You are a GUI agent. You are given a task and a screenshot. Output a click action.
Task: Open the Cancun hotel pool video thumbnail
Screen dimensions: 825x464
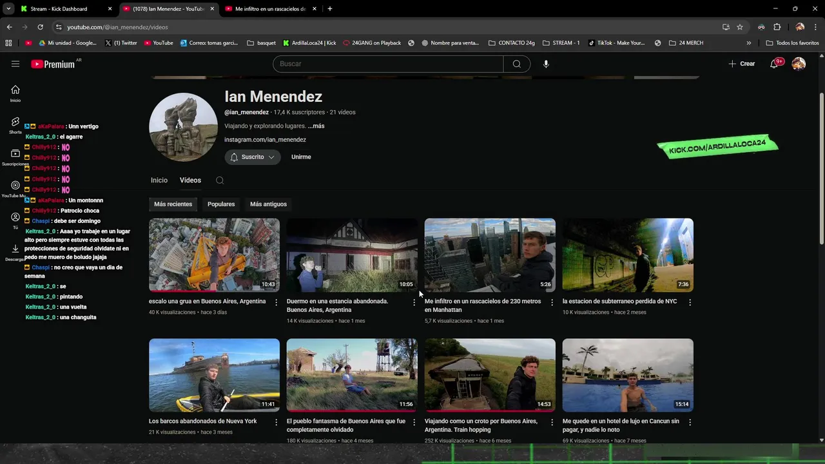point(628,375)
